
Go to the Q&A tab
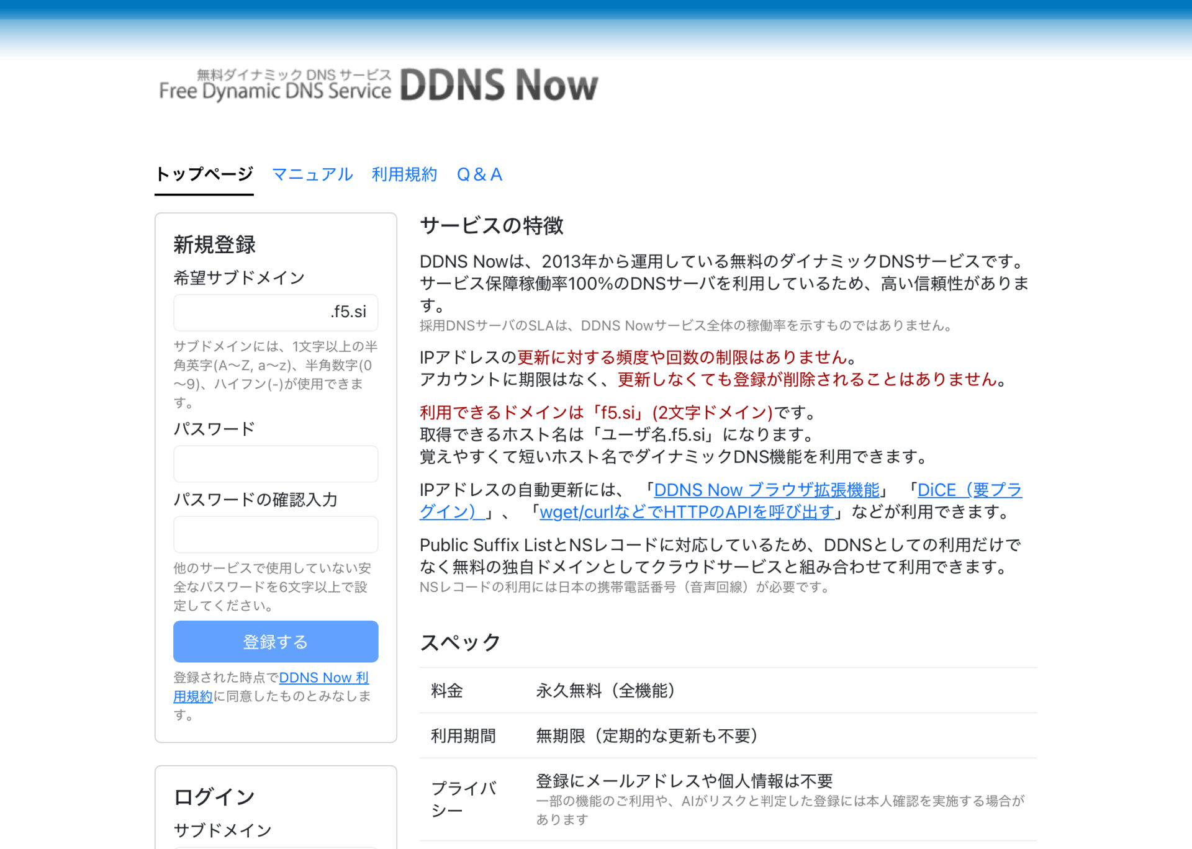tap(479, 174)
